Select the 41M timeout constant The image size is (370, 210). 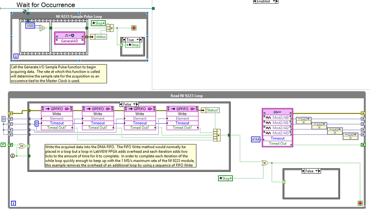[256, 140]
